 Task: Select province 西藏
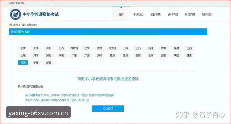(164, 55)
